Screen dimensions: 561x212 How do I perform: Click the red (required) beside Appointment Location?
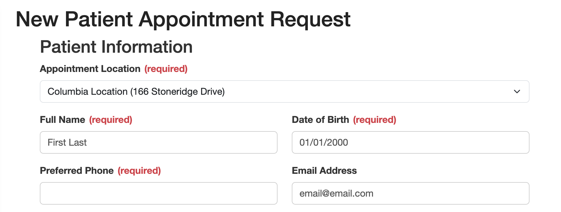click(x=166, y=69)
